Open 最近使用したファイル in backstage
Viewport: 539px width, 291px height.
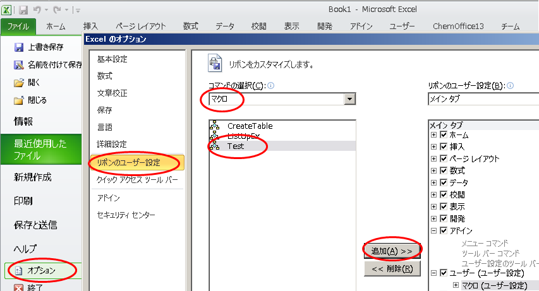[41, 150]
